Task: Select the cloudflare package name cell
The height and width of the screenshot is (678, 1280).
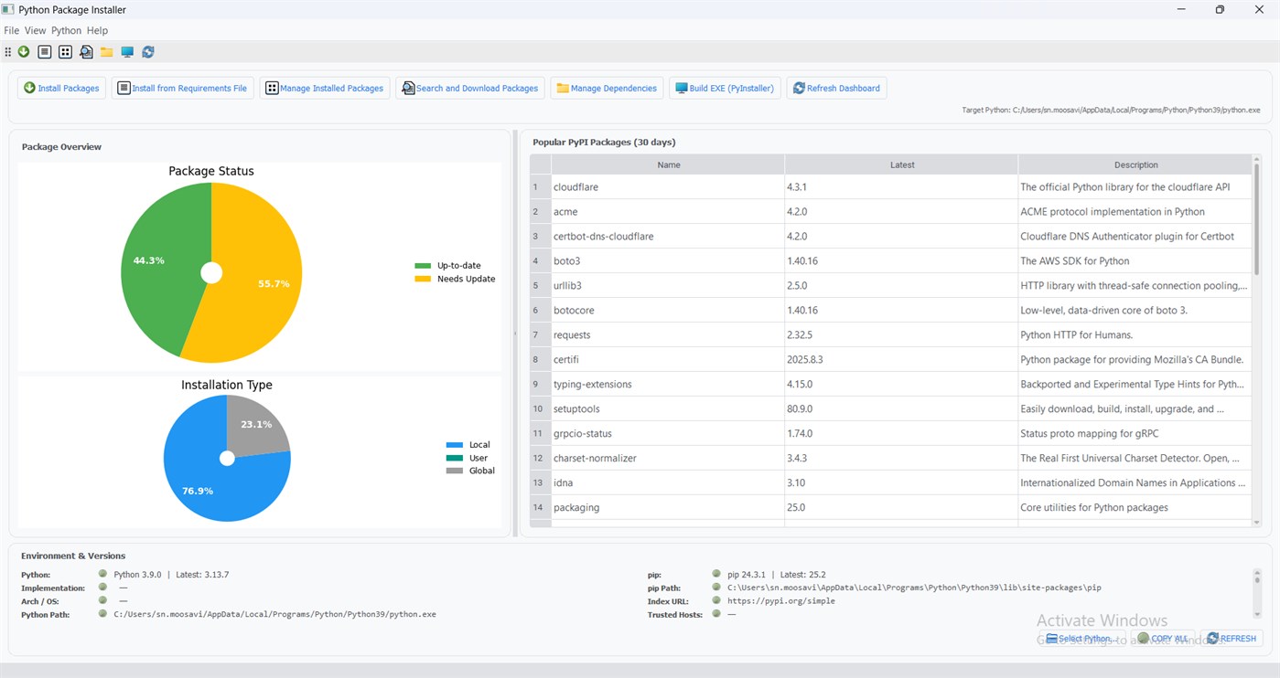Action: (x=668, y=186)
